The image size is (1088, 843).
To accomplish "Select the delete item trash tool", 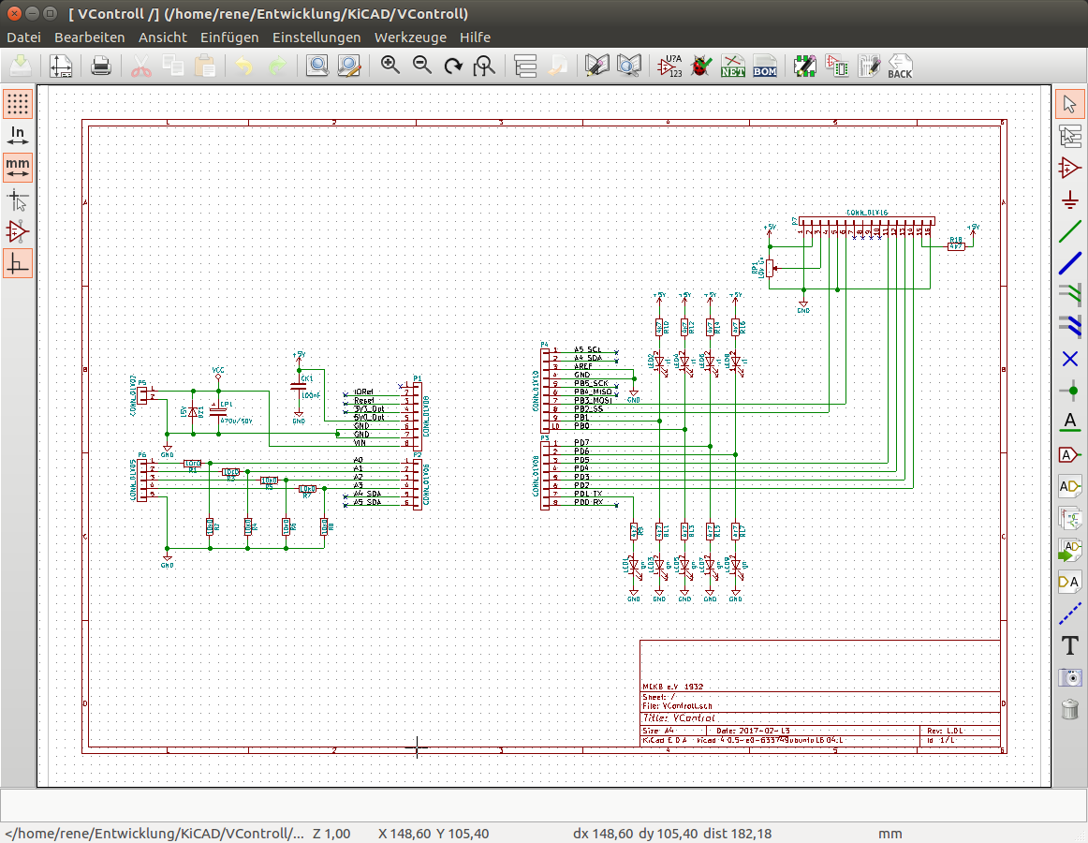I will 1070,709.
